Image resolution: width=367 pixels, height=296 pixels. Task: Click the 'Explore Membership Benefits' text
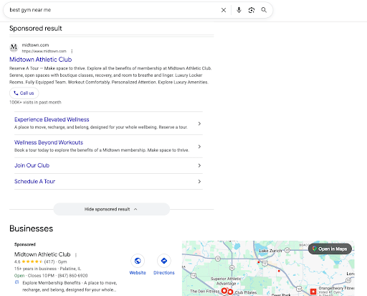[x=52, y=283]
